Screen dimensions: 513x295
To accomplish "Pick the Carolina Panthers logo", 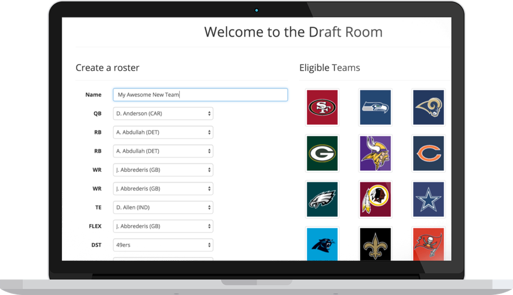I will click(x=323, y=244).
